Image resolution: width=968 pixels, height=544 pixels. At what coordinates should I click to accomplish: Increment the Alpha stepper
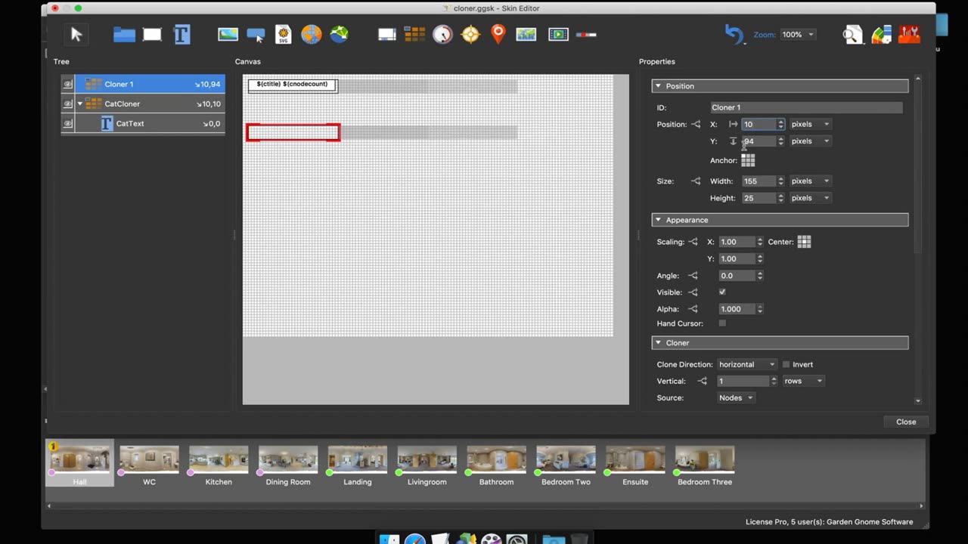coord(759,306)
